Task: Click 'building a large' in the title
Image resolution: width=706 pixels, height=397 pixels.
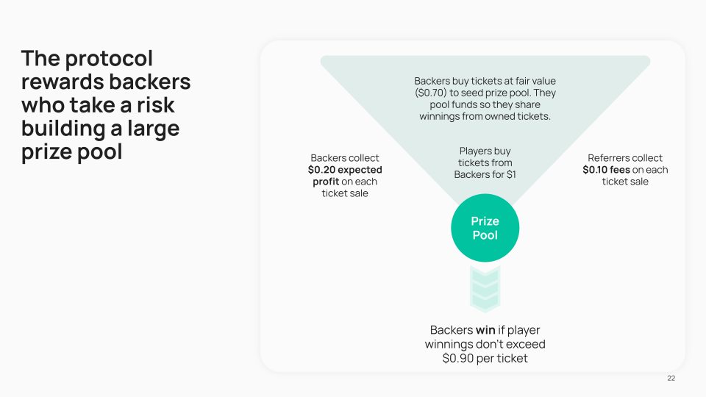Action: tap(100, 129)
